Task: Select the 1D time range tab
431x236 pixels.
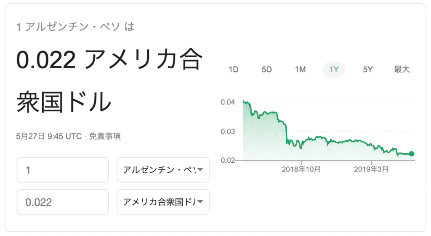Action: (x=233, y=70)
